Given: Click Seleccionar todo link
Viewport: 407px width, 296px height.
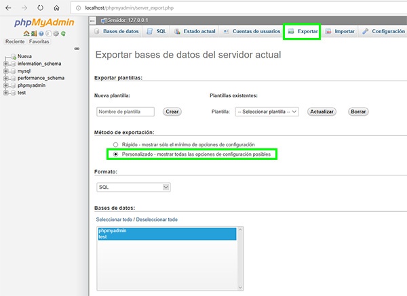Looking at the screenshot, I should click(114, 219).
